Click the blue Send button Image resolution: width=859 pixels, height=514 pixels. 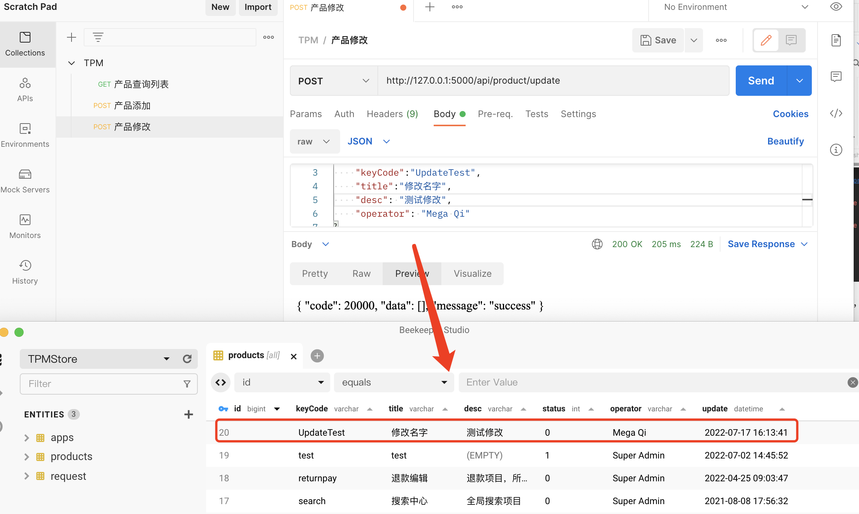coord(761,81)
